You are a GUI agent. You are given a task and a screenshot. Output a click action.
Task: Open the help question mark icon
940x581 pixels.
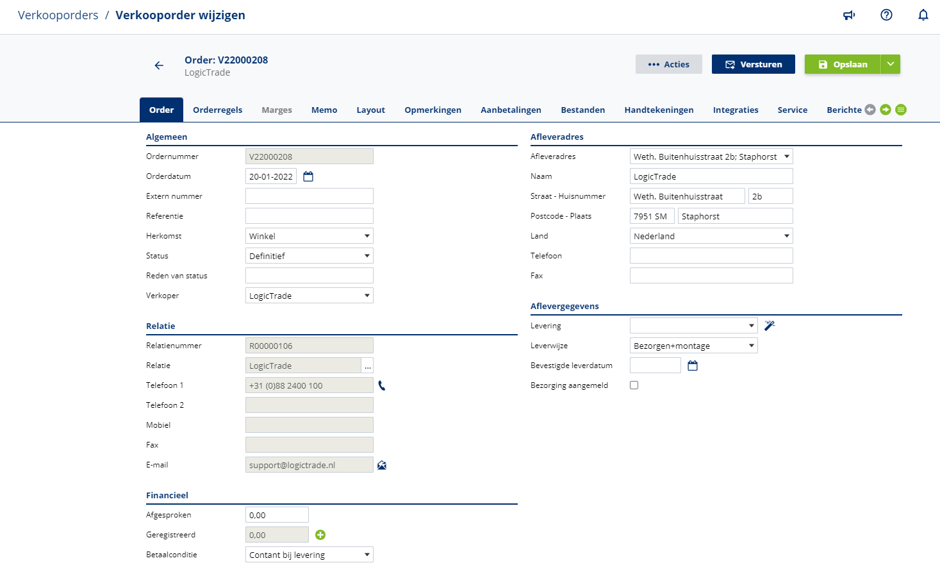pos(886,15)
